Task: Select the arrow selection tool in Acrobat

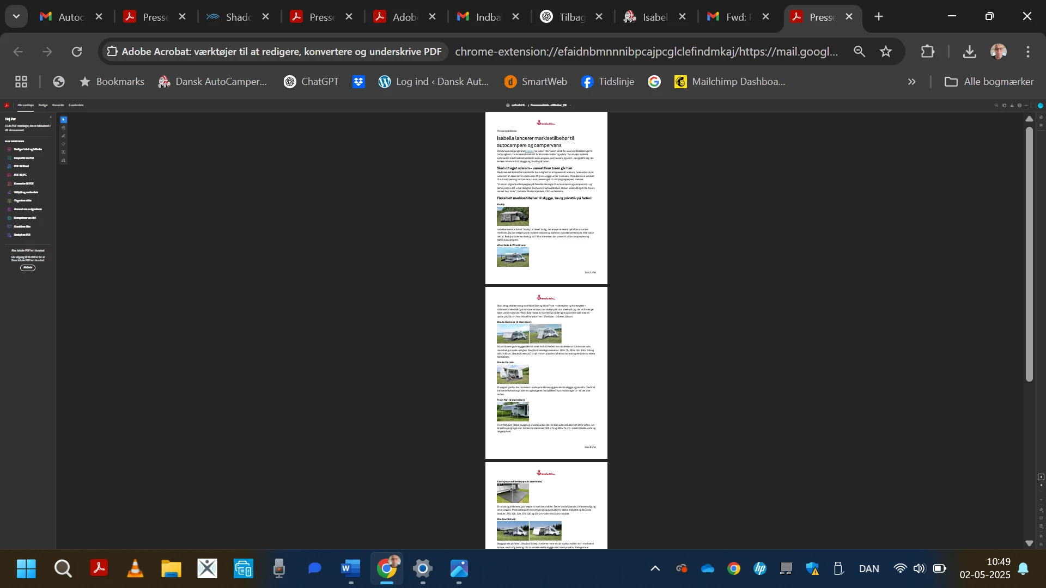Action: [x=64, y=120]
